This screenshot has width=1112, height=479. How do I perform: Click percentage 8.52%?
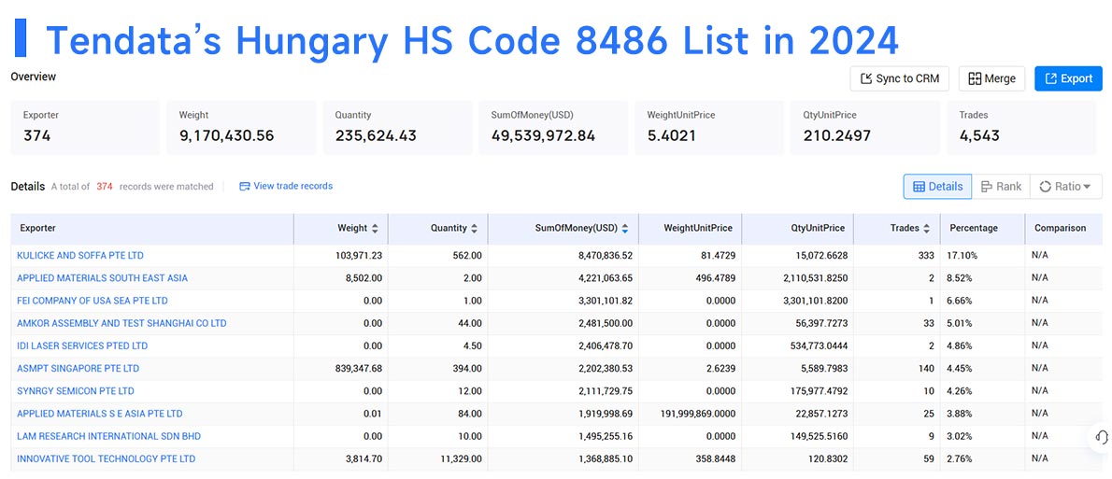coord(958,277)
